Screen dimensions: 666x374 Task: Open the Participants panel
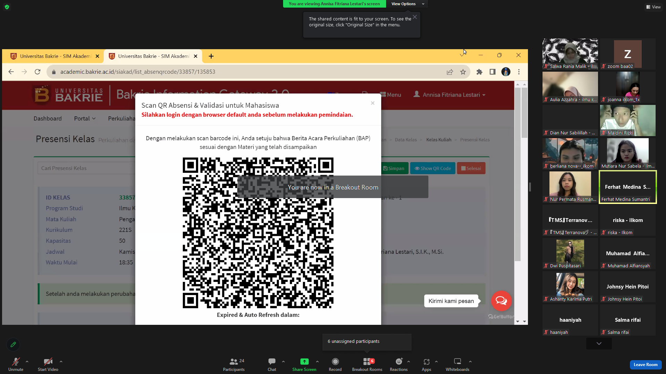234,364
